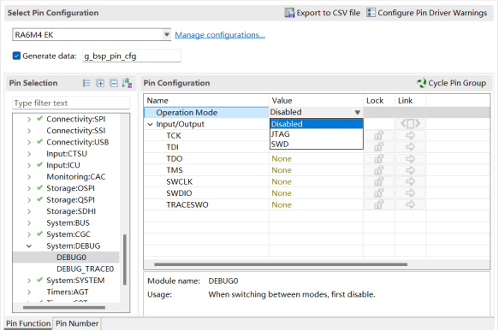Click the Type filter text field
The width and height of the screenshot is (499, 331).
click(x=71, y=103)
